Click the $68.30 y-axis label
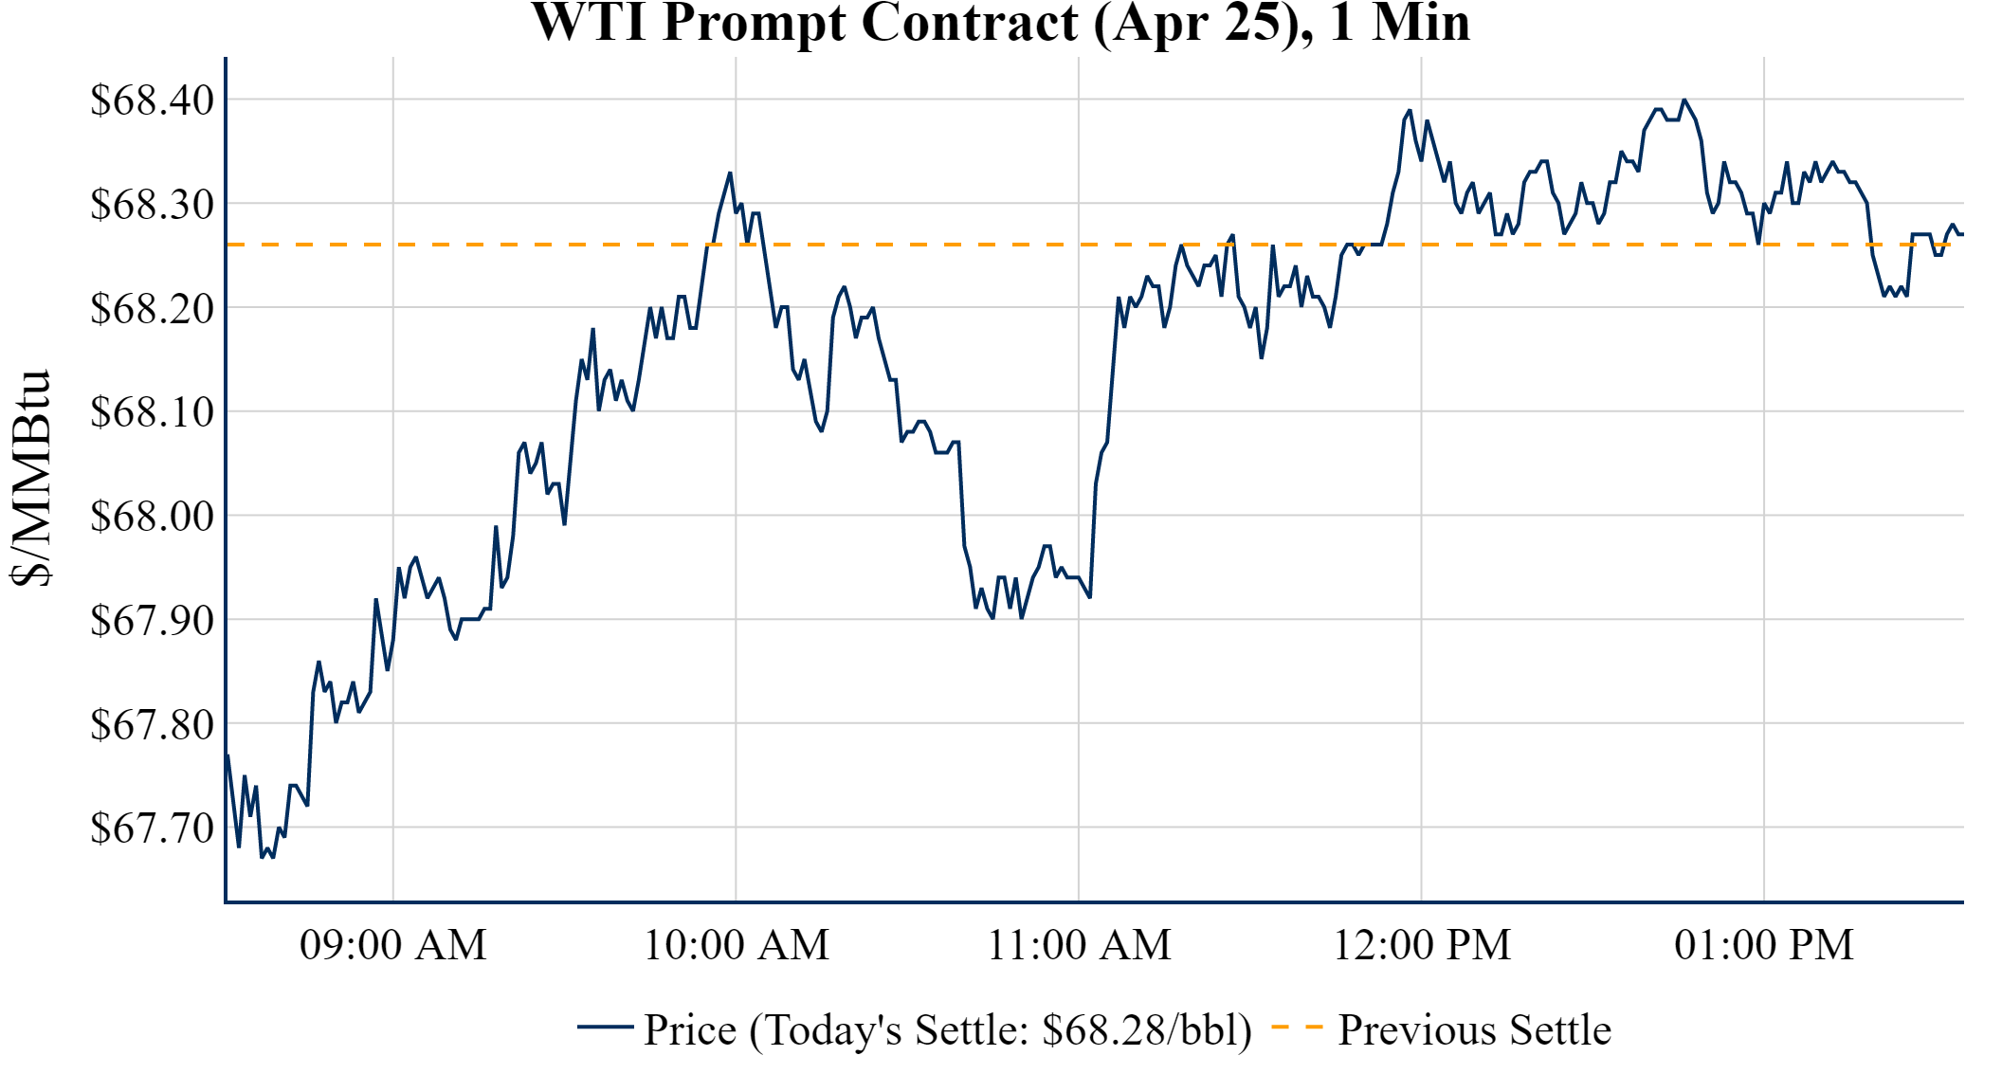Image resolution: width=2002 pixels, height=1092 pixels. (152, 204)
